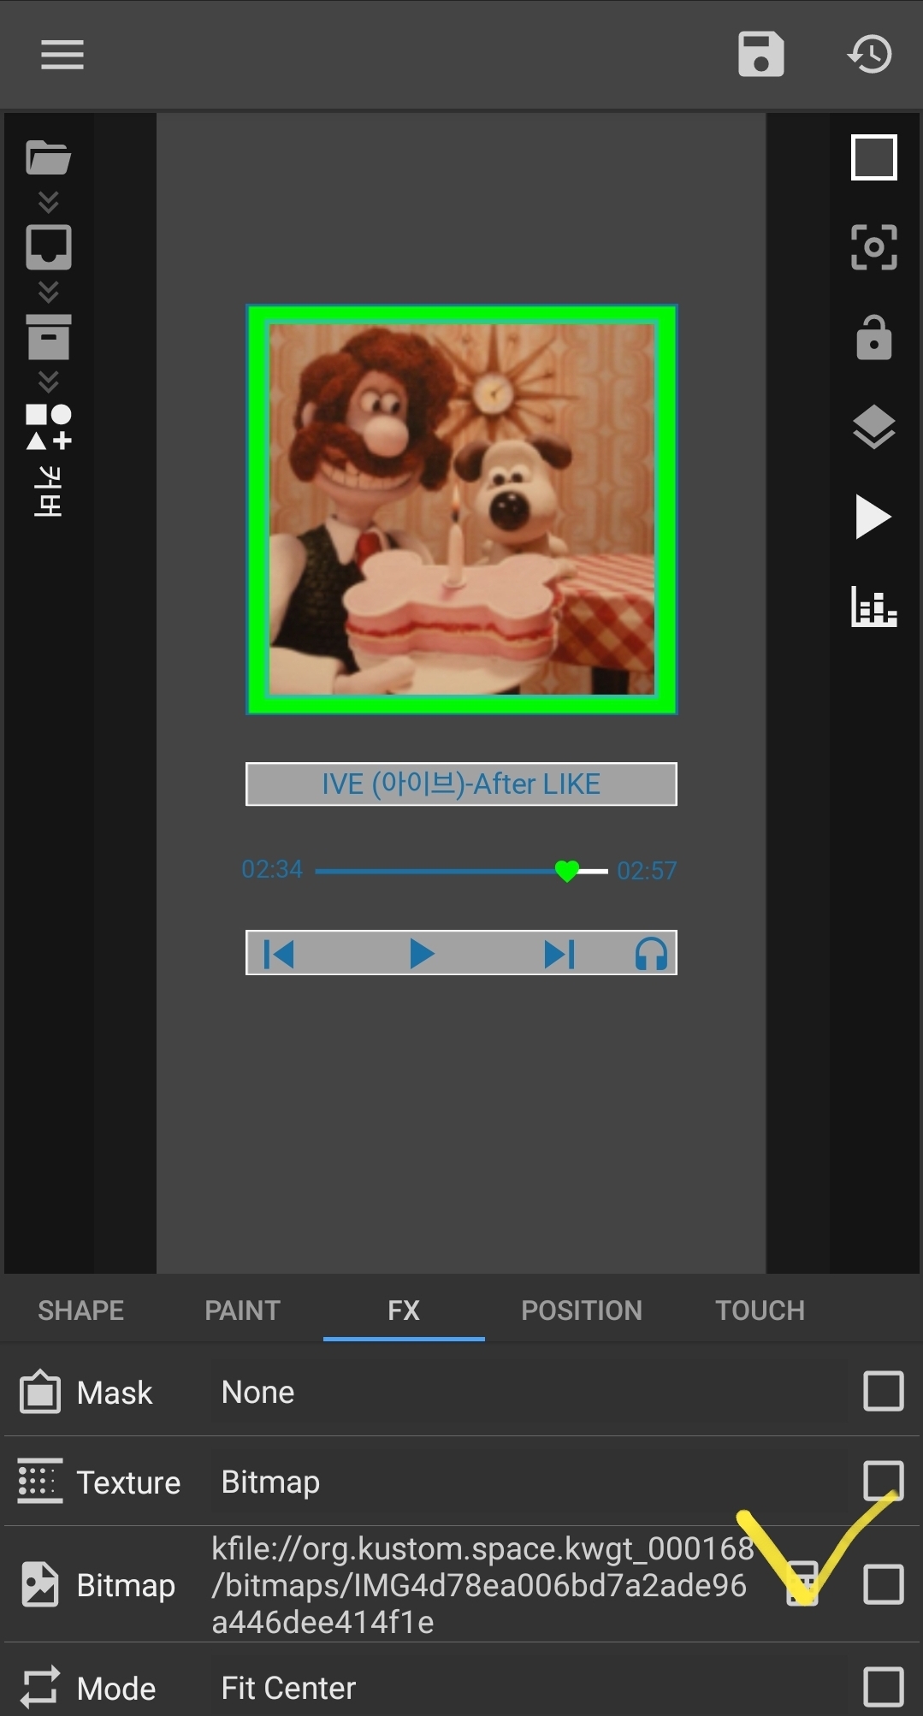Switch to the POSITION tab

pyautogui.click(x=582, y=1310)
